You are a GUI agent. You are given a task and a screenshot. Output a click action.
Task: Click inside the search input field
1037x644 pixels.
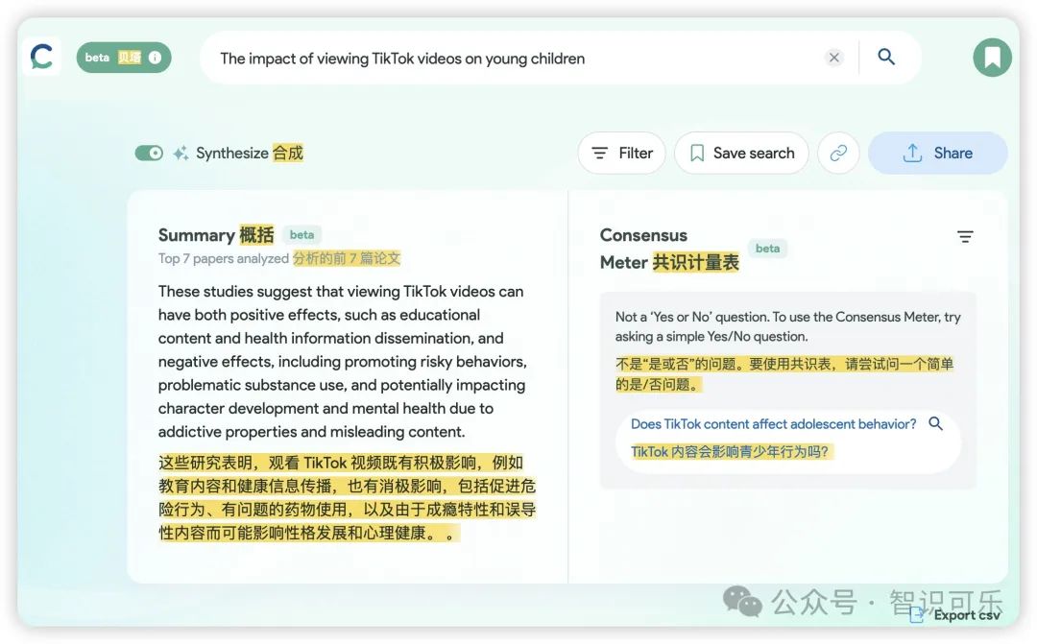point(480,57)
